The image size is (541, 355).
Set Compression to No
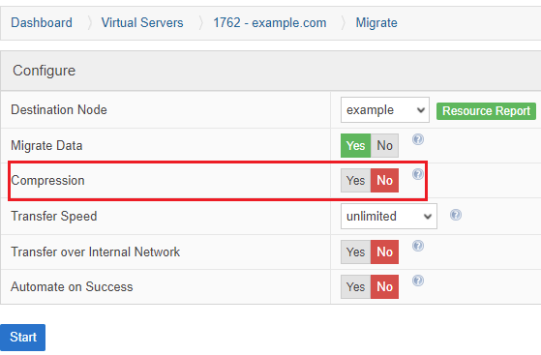[x=385, y=181]
